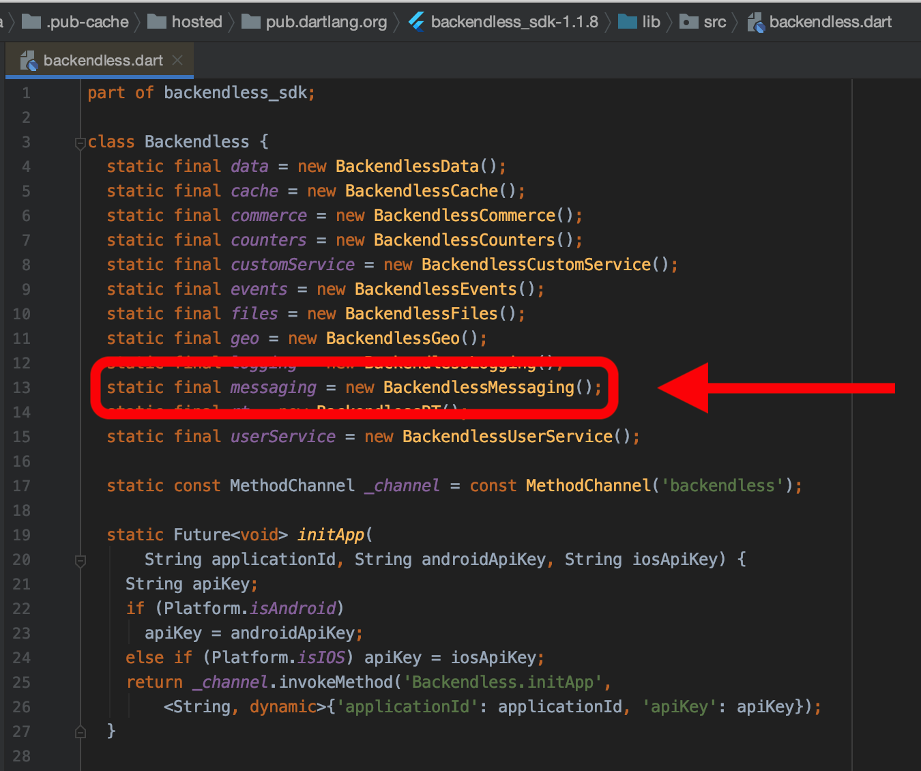Image resolution: width=921 pixels, height=771 pixels.
Task: Click 'String apiKey;' declaration on line 21
Action: 192,584
